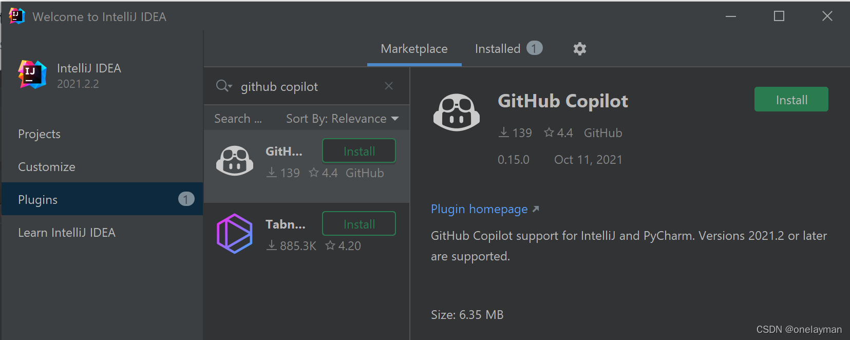This screenshot has width=850, height=340.
Task: Click the Tabnine plugin icon in results list
Action: [x=235, y=234]
